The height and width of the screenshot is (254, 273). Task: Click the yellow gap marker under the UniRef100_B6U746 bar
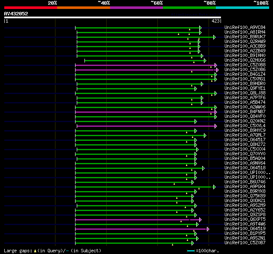174,184
